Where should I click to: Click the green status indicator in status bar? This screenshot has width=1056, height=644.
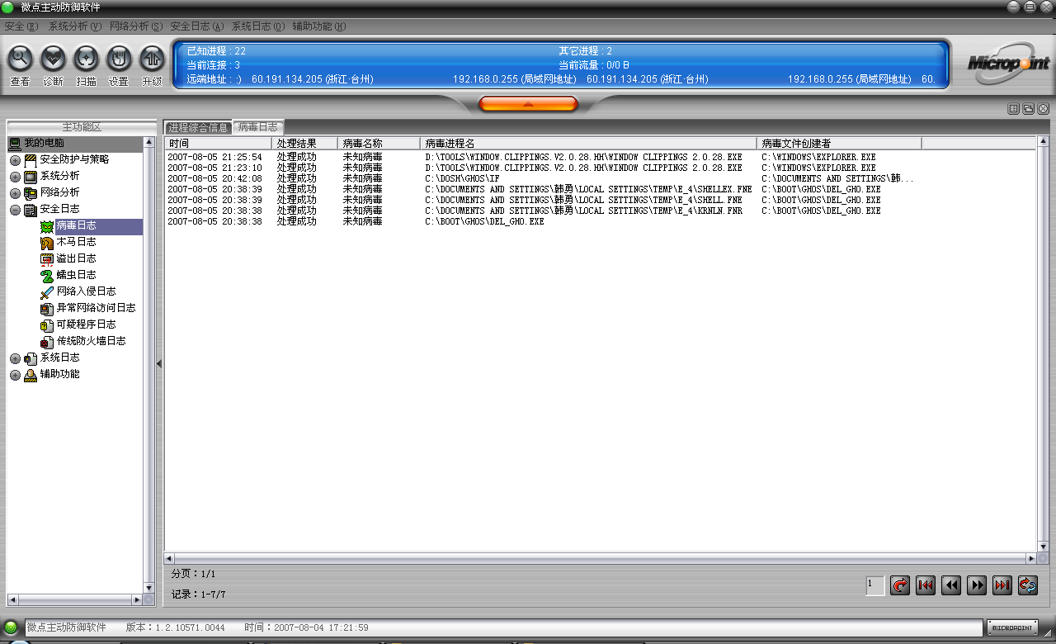(12, 628)
